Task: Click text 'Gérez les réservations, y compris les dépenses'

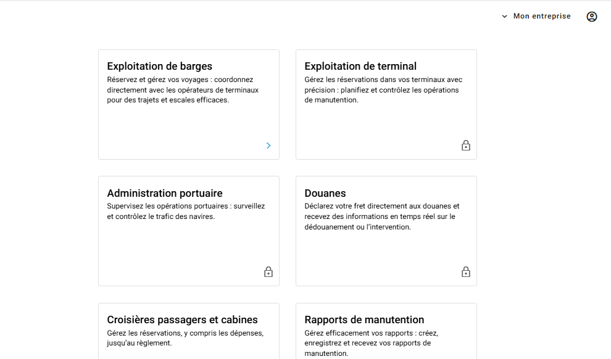Action: click(185, 338)
